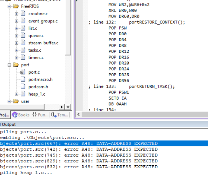Viewport: 208px width, 175px height.
Task: Click the project panel horizontal scrollbar thumb
Action: (22, 107)
